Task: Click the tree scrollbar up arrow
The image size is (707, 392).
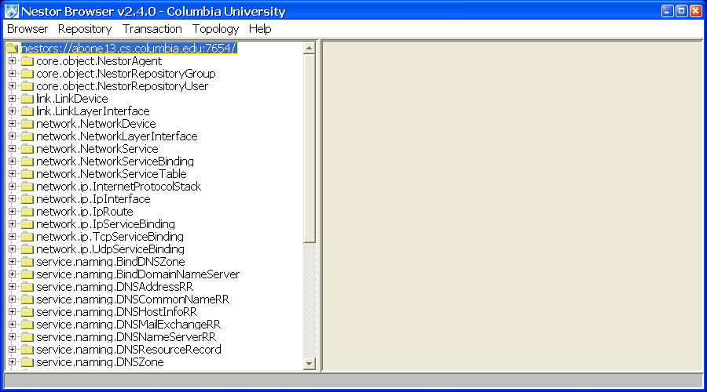Action: click(x=309, y=49)
